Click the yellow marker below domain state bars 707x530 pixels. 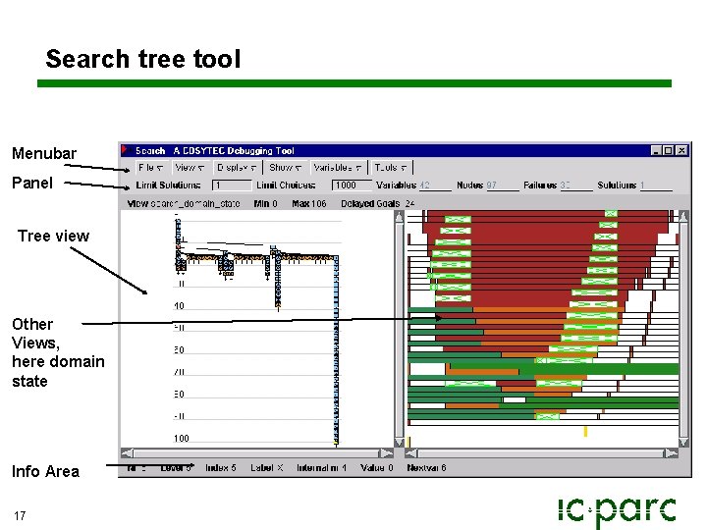585,432
